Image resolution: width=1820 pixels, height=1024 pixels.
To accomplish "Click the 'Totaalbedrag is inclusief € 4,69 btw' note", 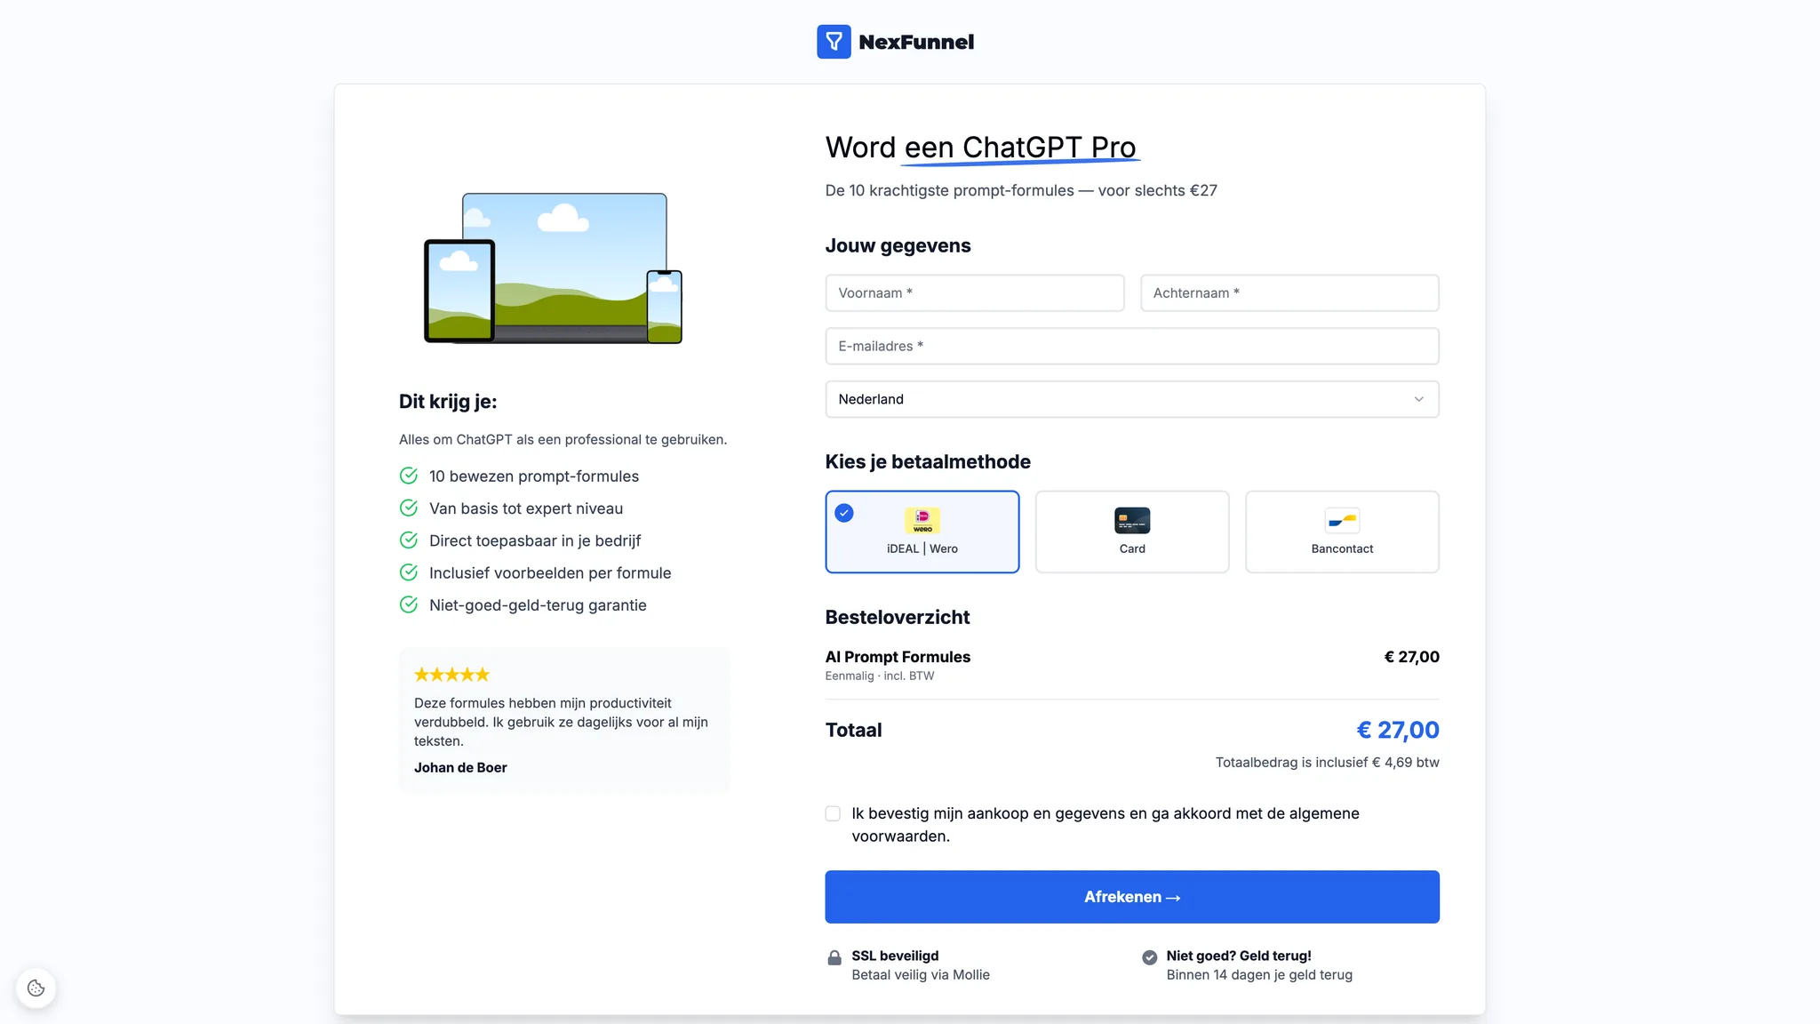I will point(1328,762).
